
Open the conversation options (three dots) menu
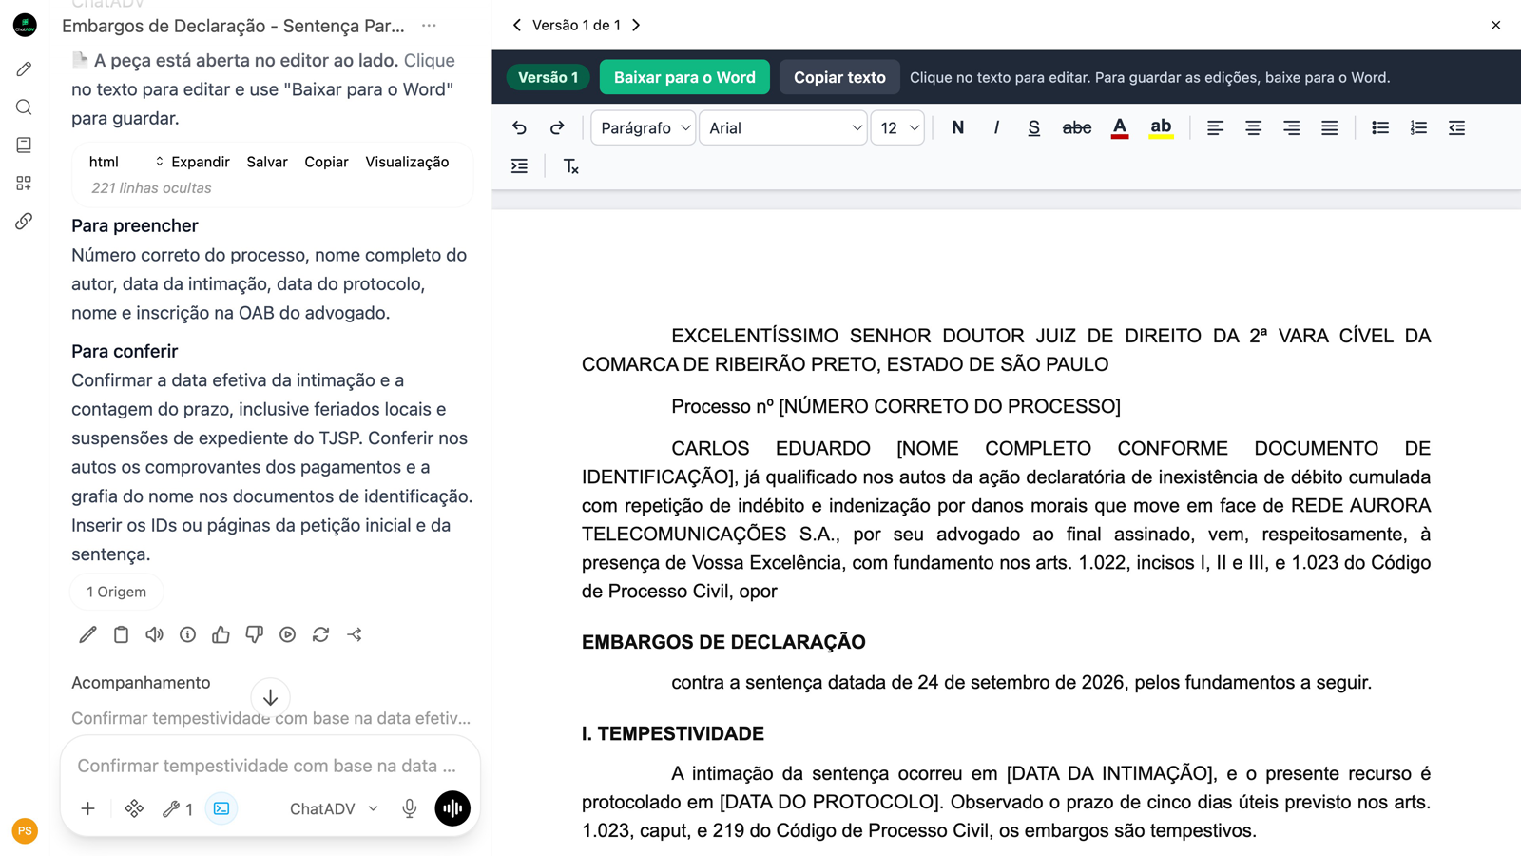click(429, 26)
